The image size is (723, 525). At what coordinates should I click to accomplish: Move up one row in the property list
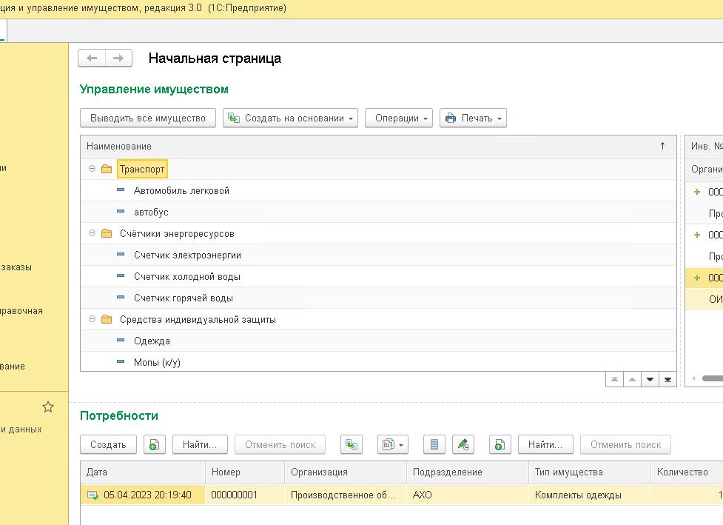tap(632, 379)
